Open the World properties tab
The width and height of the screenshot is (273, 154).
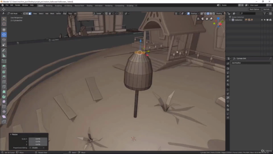click(x=228, y=85)
